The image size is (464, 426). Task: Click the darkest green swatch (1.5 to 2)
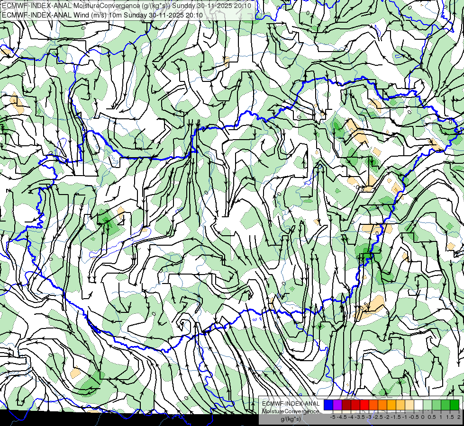455,405
